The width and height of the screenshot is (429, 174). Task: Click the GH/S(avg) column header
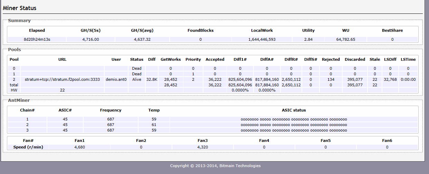pos(142,30)
